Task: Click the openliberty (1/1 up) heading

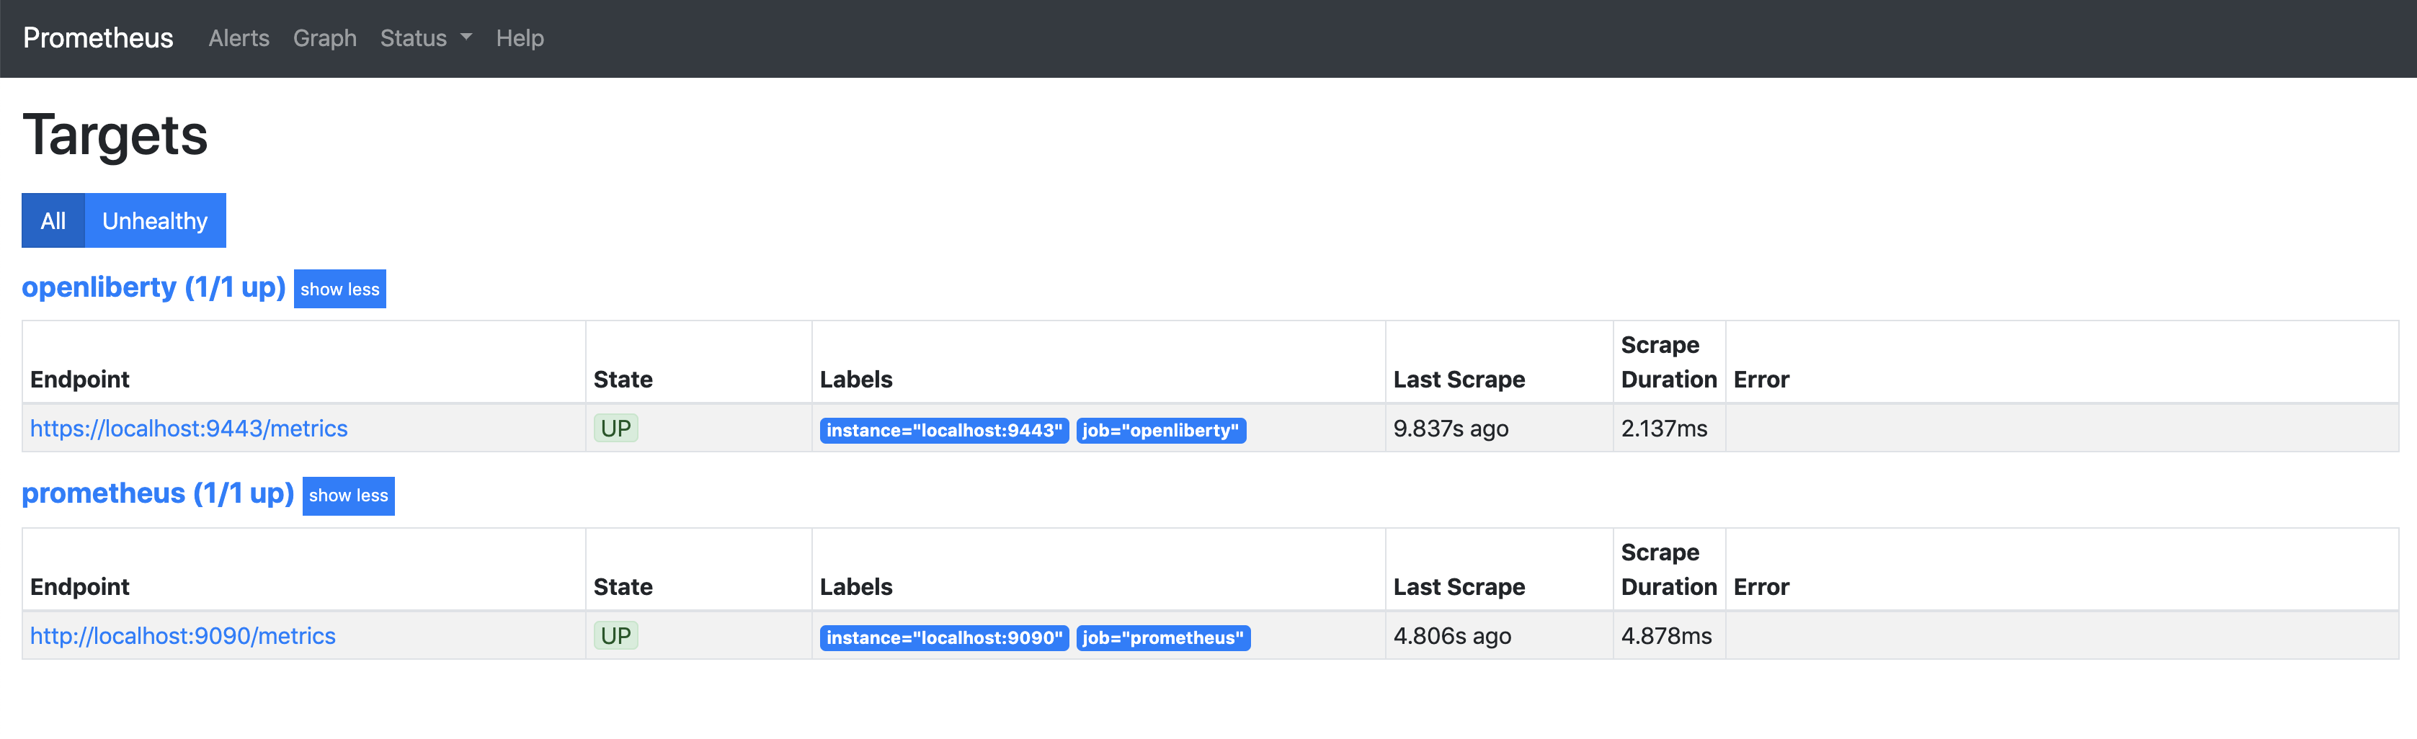Action: pos(154,287)
